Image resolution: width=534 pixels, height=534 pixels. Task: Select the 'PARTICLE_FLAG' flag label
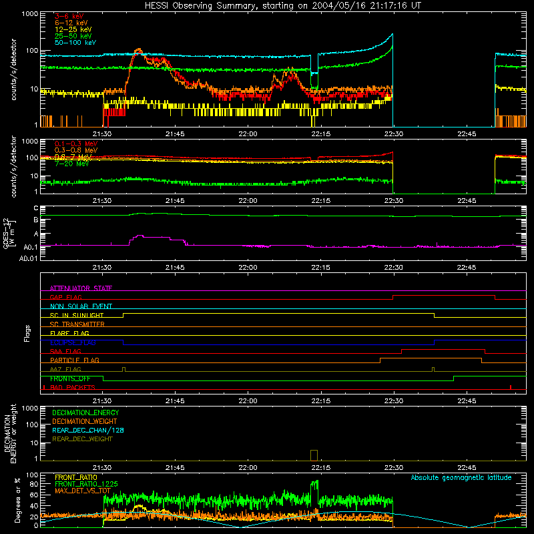click(x=75, y=360)
